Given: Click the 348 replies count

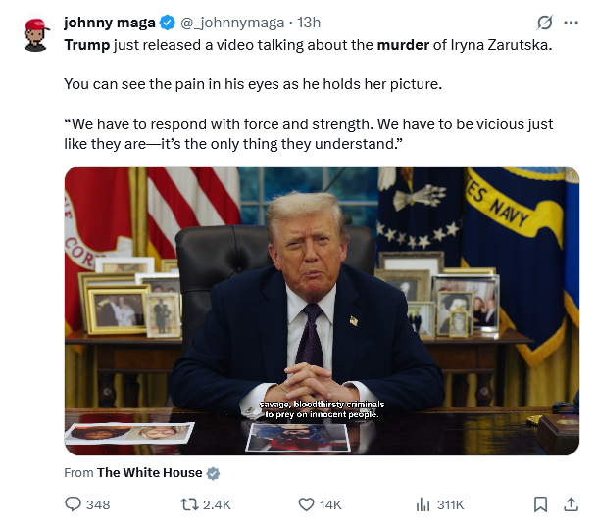Looking at the screenshot, I should pyautogui.click(x=98, y=504).
